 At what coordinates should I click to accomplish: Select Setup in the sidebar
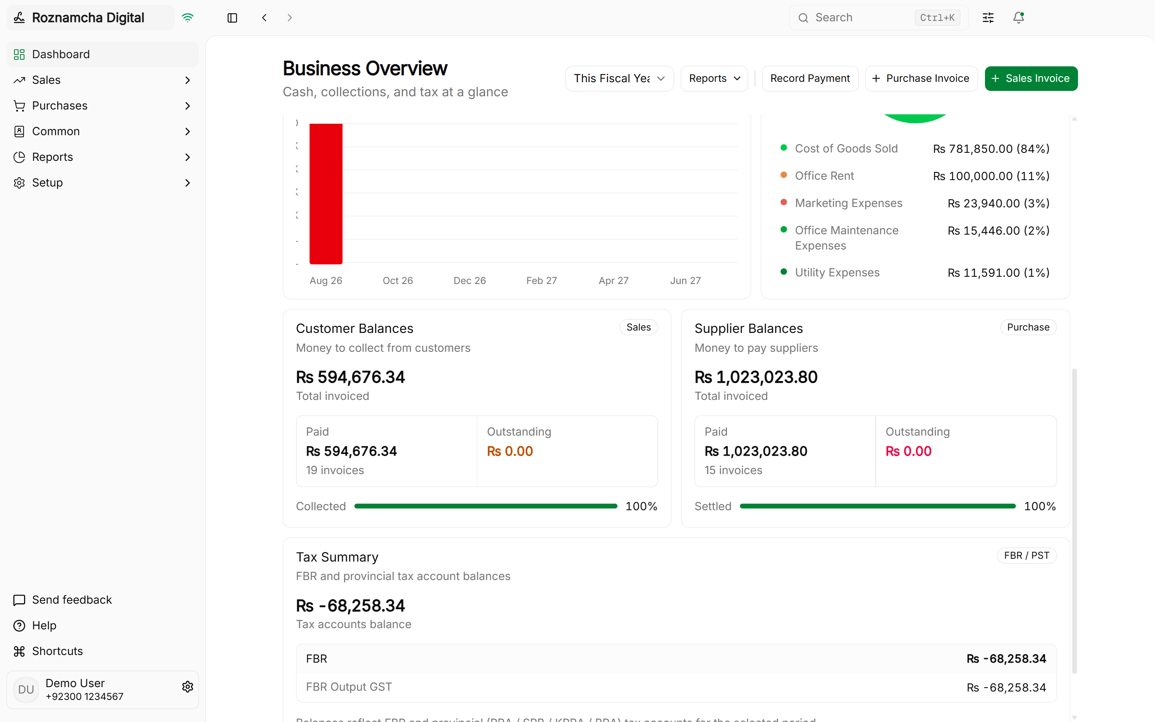103,183
